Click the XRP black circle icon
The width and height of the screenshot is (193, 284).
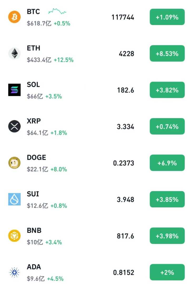14,126
